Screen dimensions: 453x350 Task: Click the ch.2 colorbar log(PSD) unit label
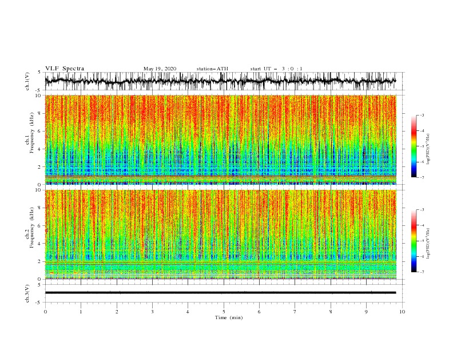click(428, 243)
